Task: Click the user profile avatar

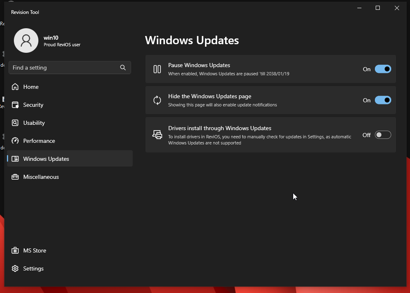Action: click(26, 41)
